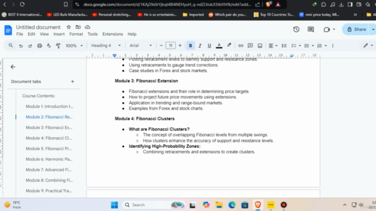Click the Share button
Image resolution: width=376 pixels, height=211 pixels.
pos(357,29)
